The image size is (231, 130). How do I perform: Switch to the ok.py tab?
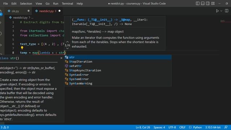(x=18, y=11)
